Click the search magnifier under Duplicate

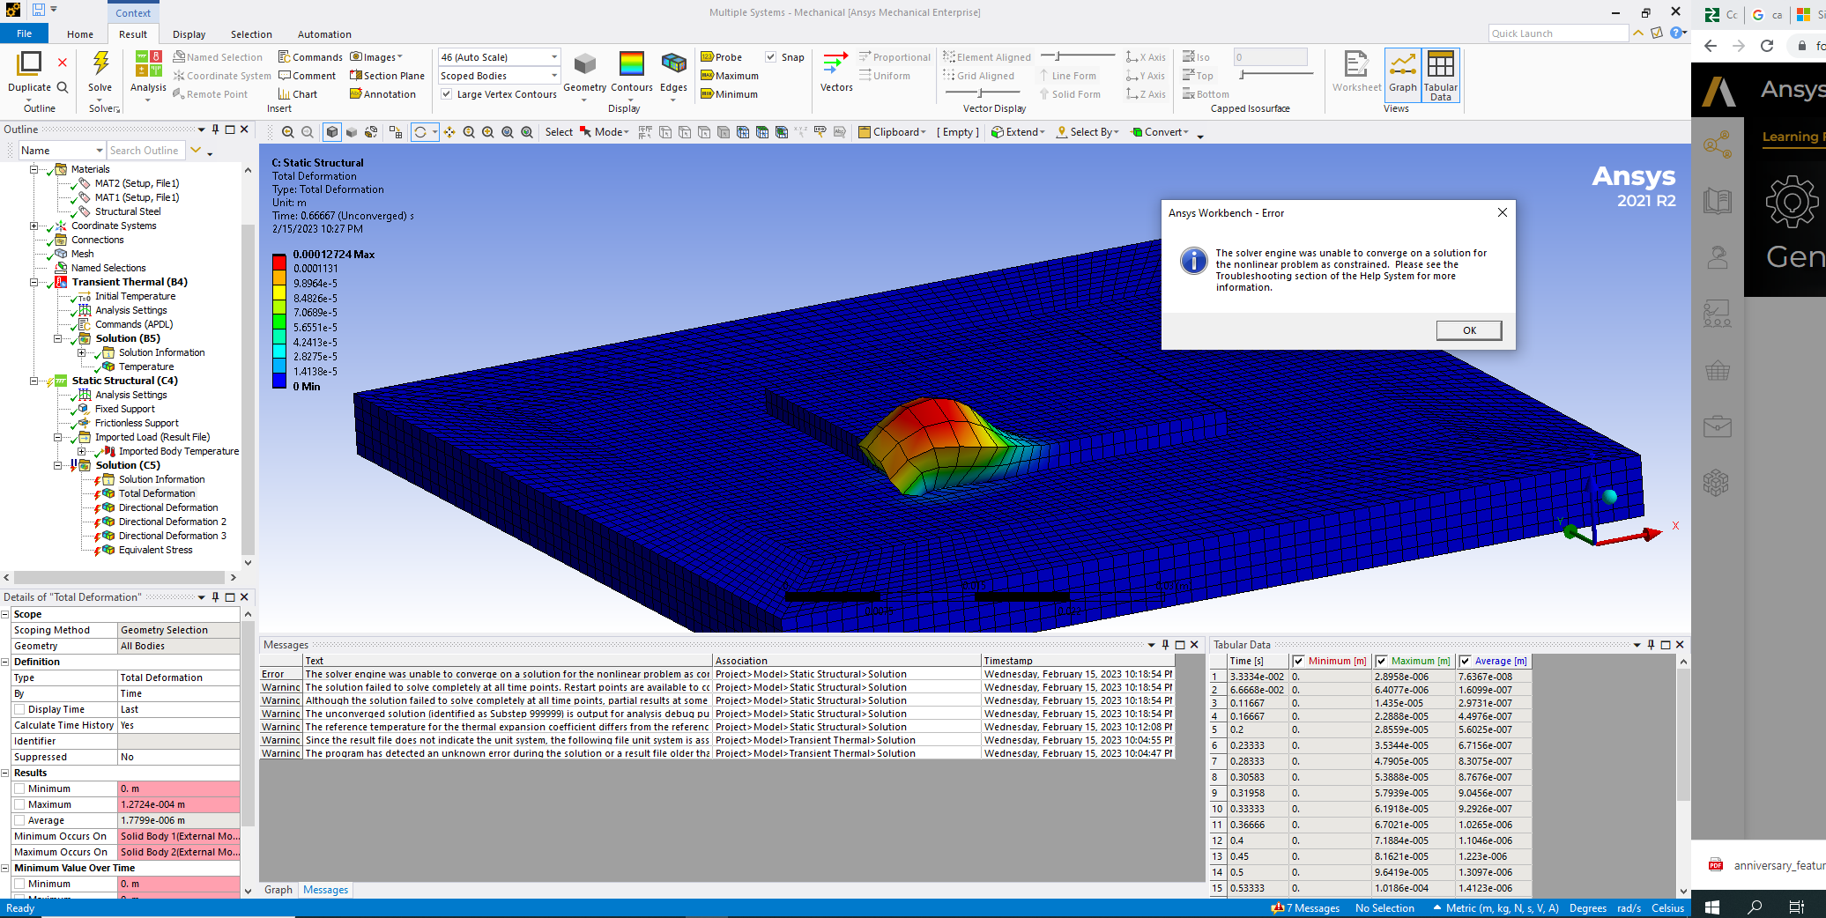63,87
